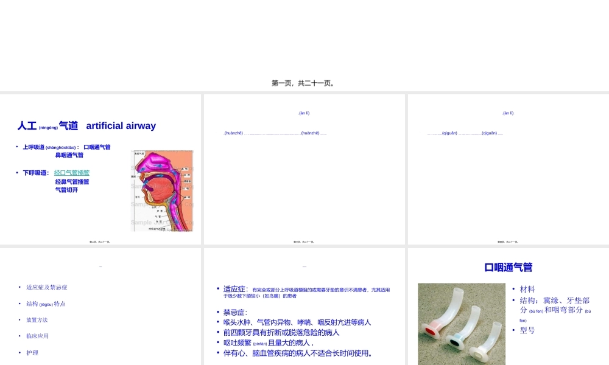Click the 禁忌症 heading on slide five
609x365 pixels.
point(235,312)
